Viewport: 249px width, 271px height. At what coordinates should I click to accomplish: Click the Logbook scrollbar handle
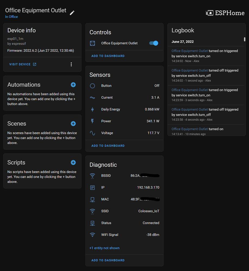245,39
